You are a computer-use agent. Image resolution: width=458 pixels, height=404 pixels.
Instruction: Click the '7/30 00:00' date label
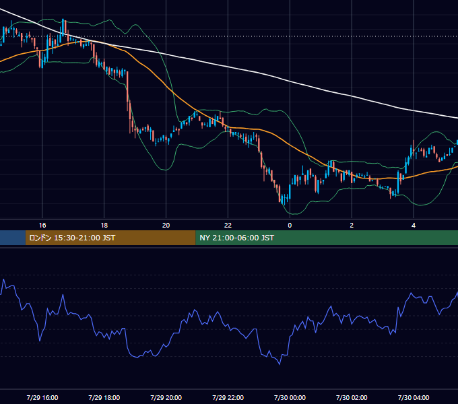click(x=290, y=397)
